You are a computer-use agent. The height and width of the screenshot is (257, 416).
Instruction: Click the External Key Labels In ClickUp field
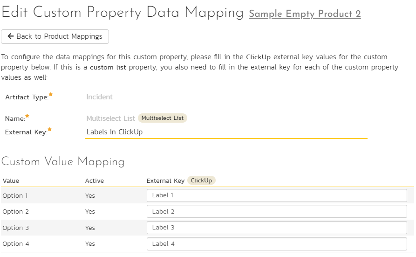click(226, 132)
